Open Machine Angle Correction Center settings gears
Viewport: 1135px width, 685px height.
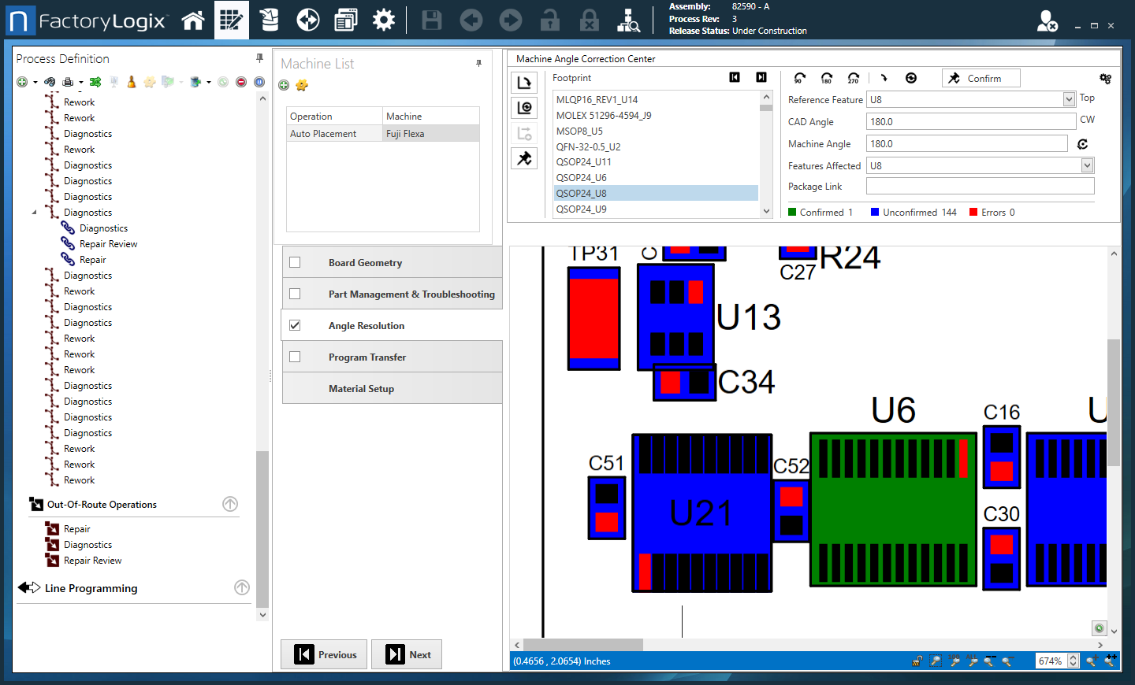pyautogui.click(x=1106, y=78)
